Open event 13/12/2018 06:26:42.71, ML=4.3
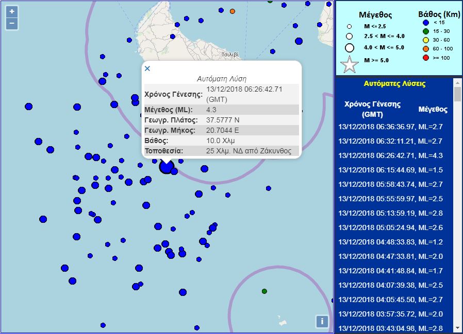 [390, 155]
